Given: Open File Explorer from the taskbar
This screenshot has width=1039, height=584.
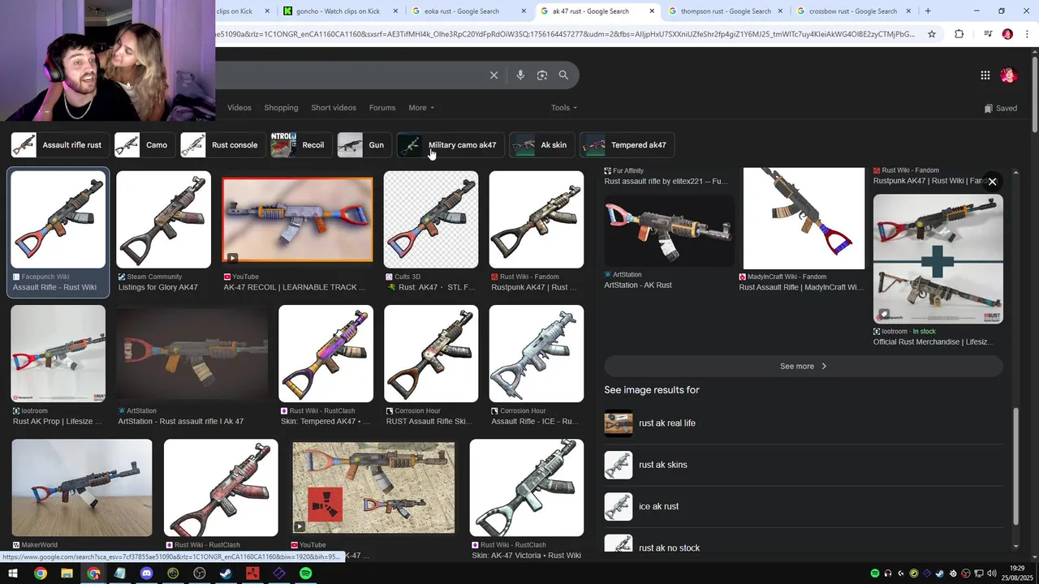Looking at the screenshot, I should pos(67,573).
